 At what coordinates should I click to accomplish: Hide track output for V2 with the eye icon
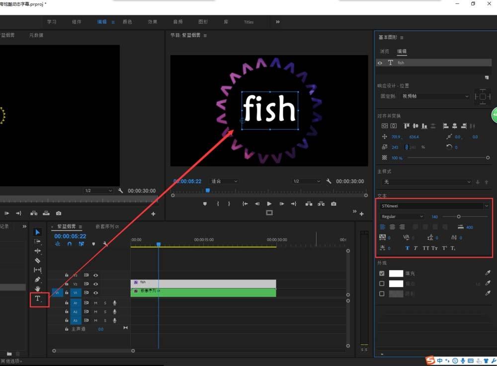[x=96, y=284]
